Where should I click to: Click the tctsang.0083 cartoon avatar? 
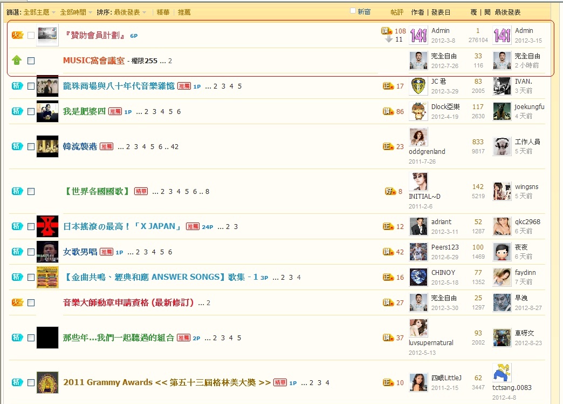tap(502, 373)
